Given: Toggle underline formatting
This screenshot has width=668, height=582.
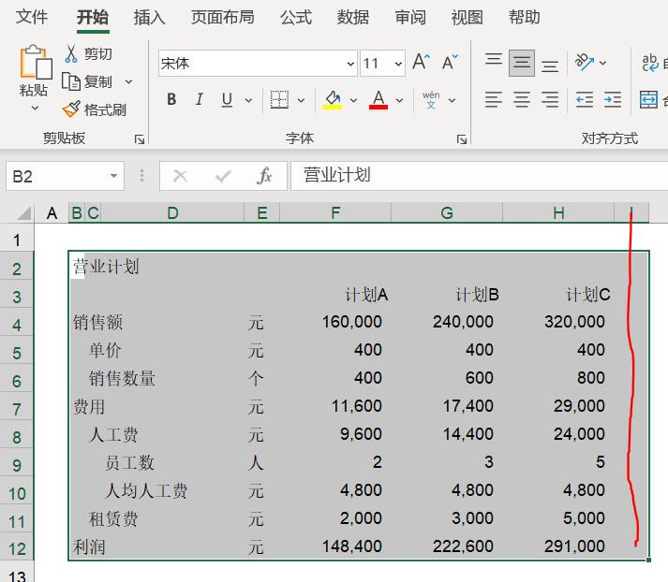Looking at the screenshot, I should [x=227, y=100].
